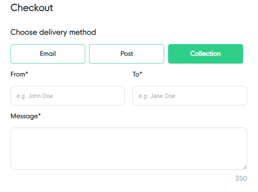Image resolution: width=258 pixels, height=192 pixels.
Task: Focus the From name input field
Action: pos(68,96)
